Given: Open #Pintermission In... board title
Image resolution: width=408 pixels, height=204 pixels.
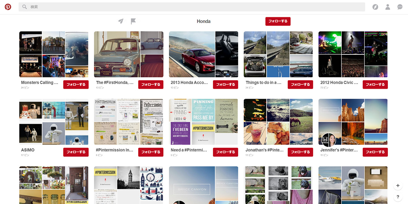Looking at the screenshot, I should point(115,150).
